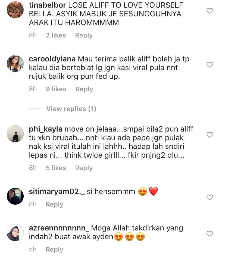Show the 9 likes on carooldyiana's comment
The width and height of the screenshot is (225, 259).
click(56, 89)
